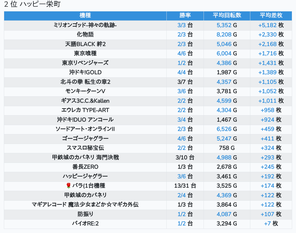Click the 5,352 G average spins value
Viewport: 296px width, 233px height.
(x=227, y=25)
